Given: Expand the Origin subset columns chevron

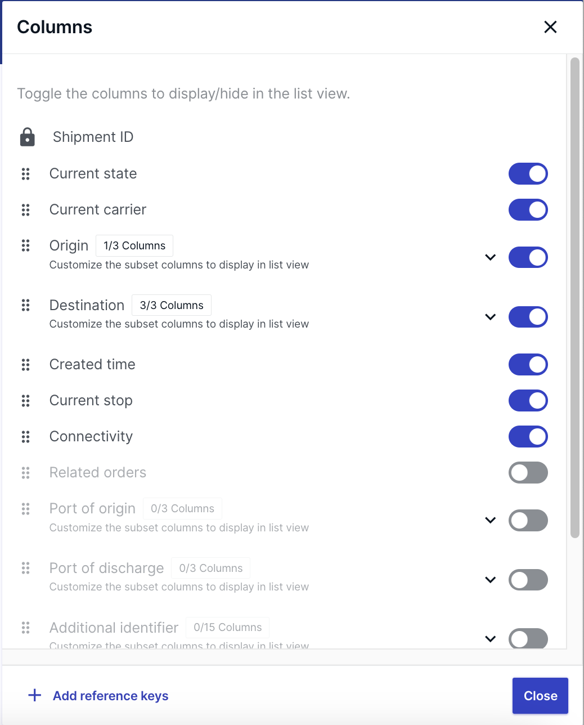Looking at the screenshot, I should [491, 257].
